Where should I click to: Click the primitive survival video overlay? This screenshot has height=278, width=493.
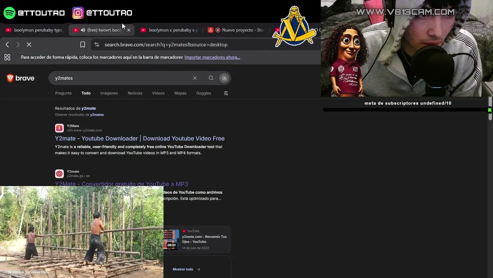82,232
